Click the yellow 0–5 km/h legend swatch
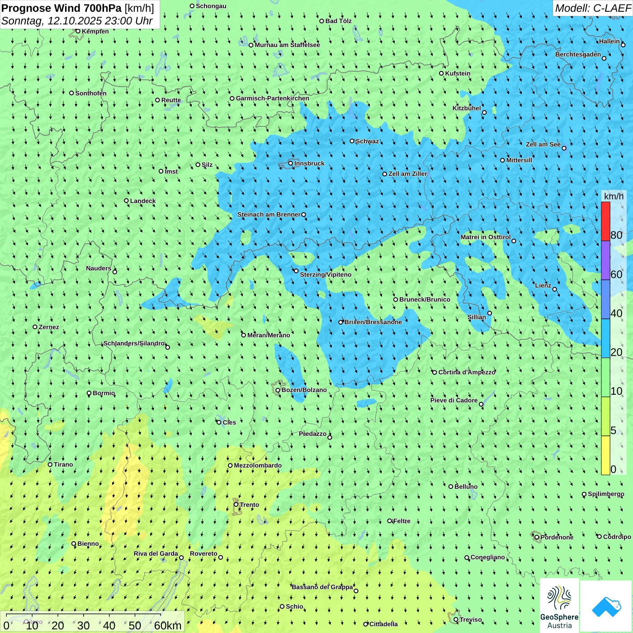633x633 pixels. click(605, 455)
